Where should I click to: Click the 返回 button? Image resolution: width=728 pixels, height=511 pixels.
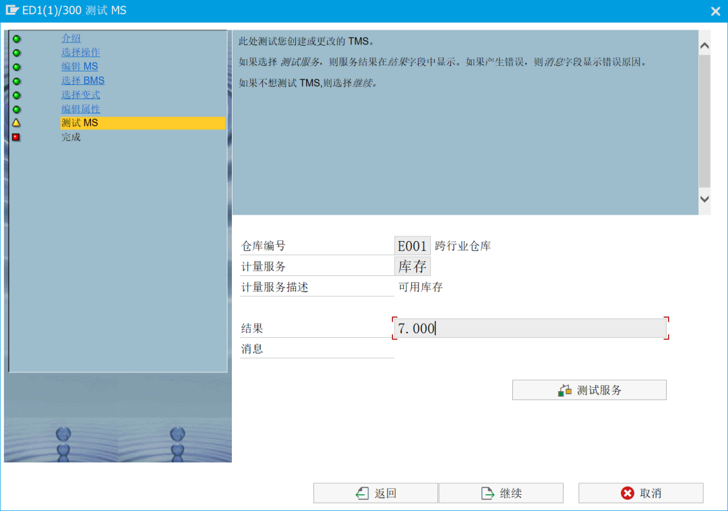375,493
